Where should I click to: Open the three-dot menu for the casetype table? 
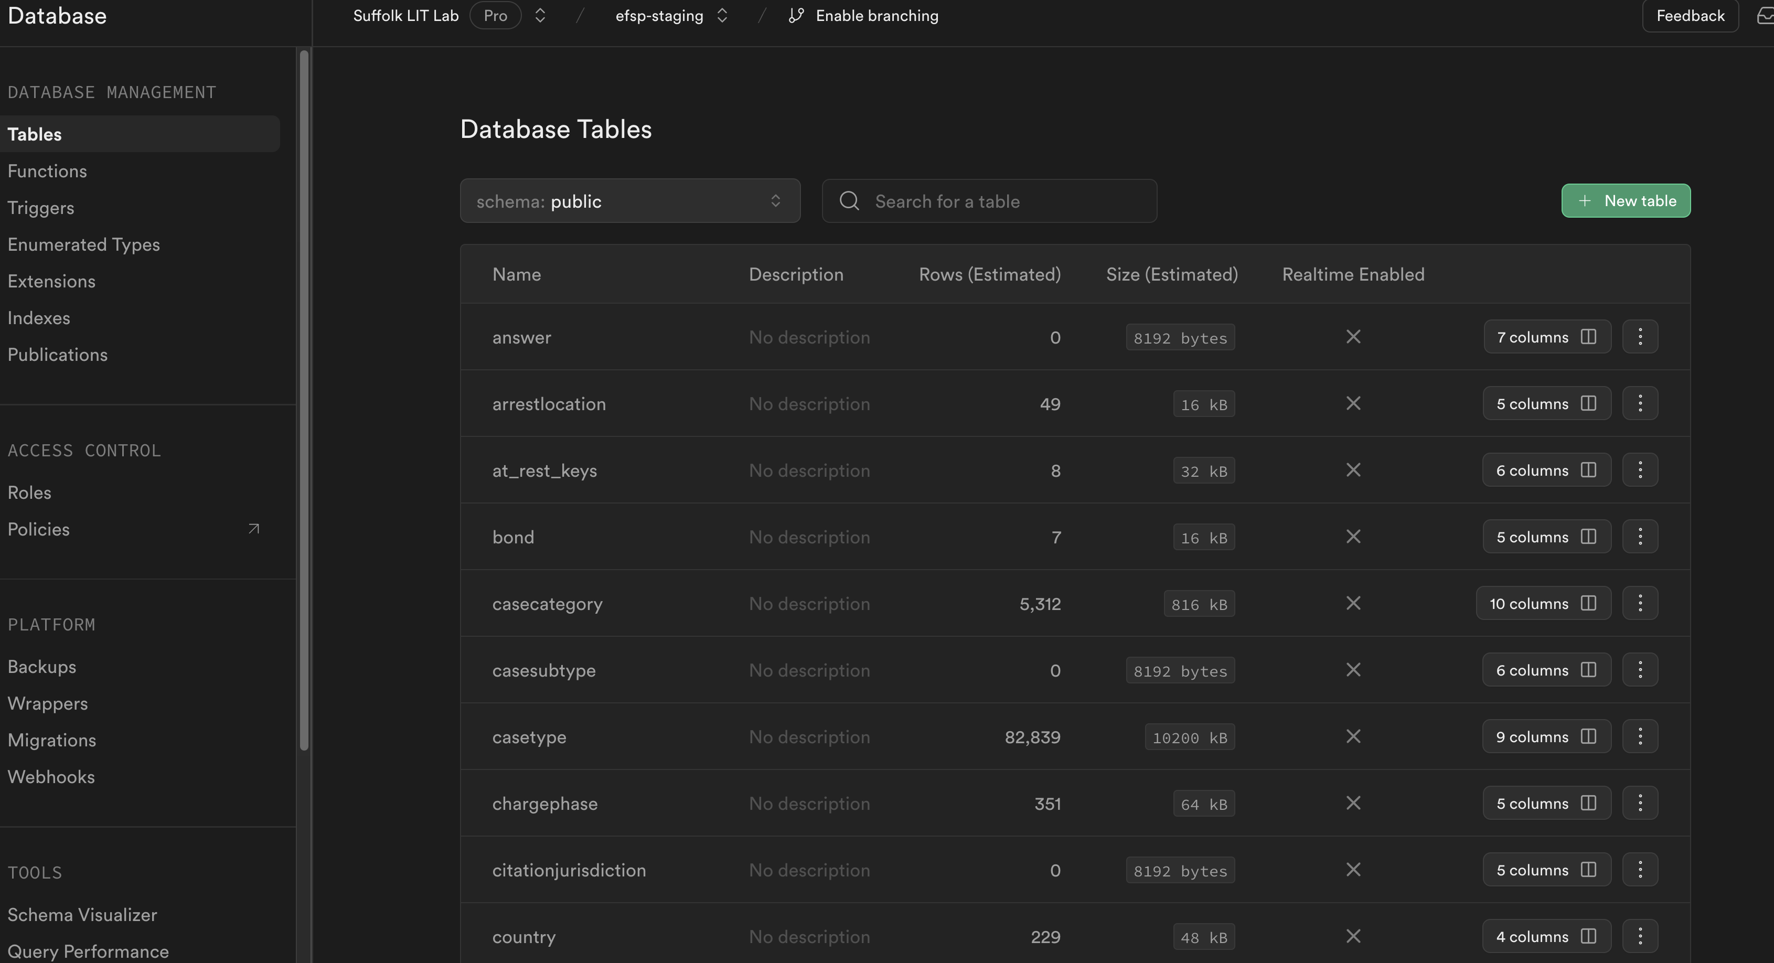(x=1640, y=736)
